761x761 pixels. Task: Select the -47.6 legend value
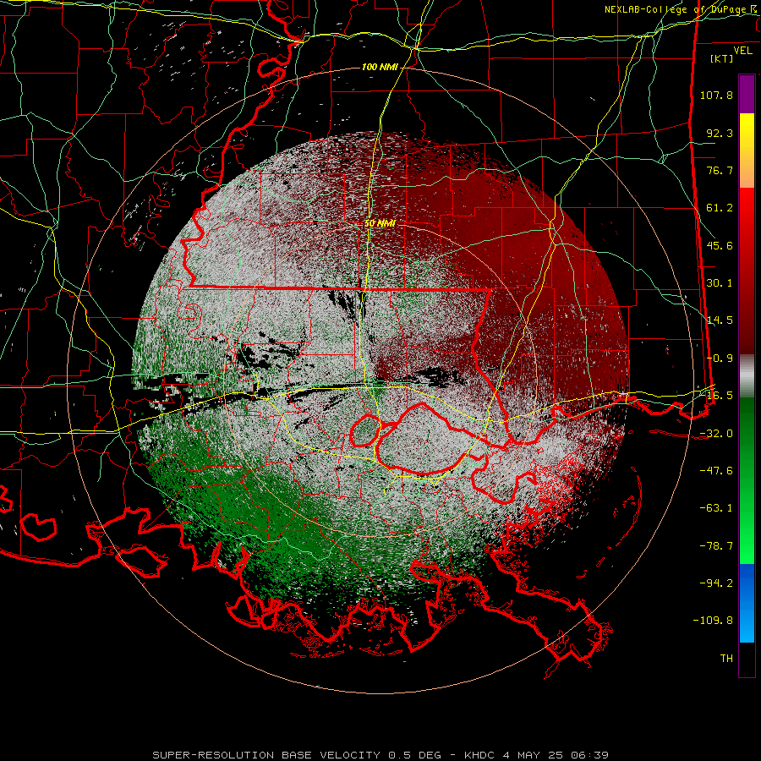[x=716, y=471]
